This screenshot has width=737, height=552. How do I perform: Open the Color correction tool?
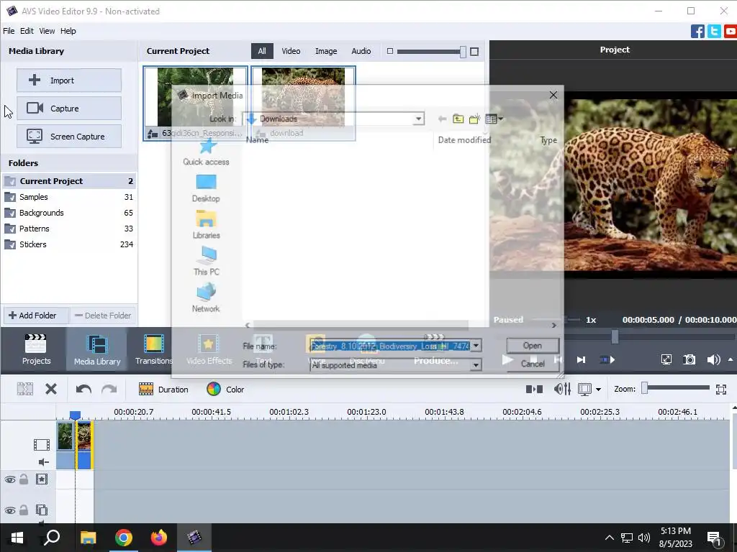[225, 389]
